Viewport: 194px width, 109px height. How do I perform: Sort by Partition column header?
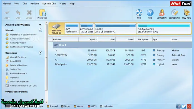coord(66,39)
